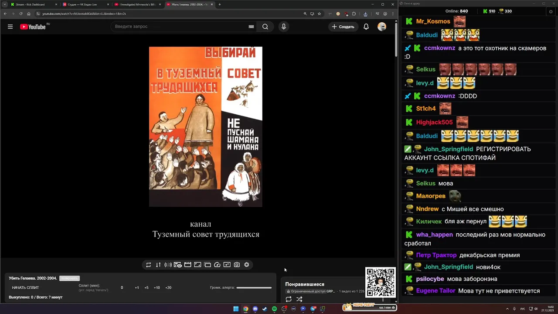558x314 pixels.
Task: Open settings gear in overlay toolbar
Action: click(247, 265)
